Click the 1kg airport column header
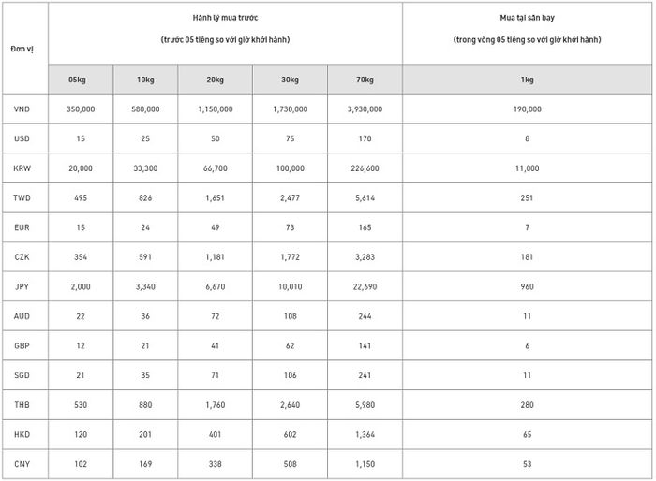 tap(527, 79)
